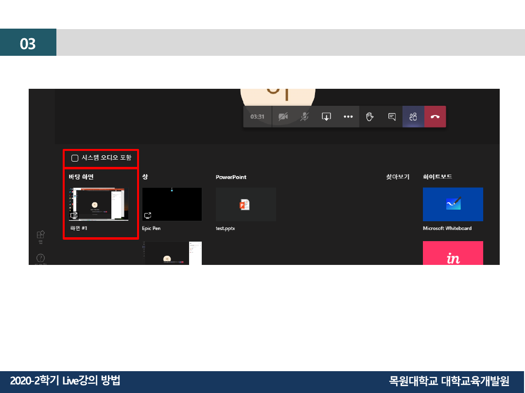
Task: Click the Help icon in left sidebar
Action: [41, 258]
